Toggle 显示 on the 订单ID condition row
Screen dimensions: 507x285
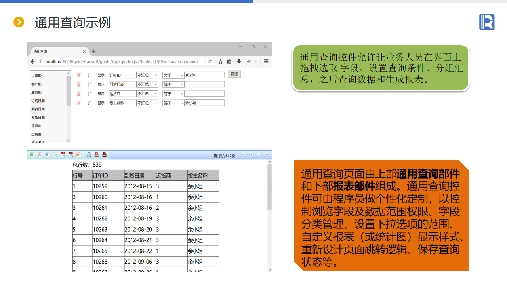[x=101, y=75]
